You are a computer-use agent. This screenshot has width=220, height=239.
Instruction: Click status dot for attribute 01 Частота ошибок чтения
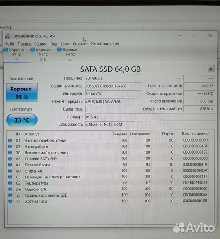[10, 140]
